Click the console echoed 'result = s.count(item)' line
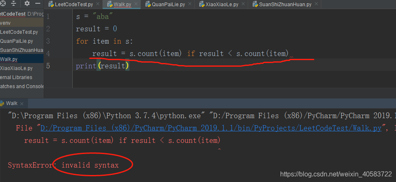 click(x=122, y=140)
